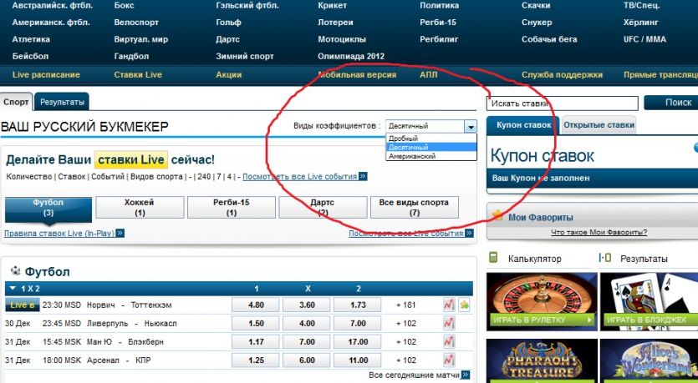Click the Мои Фавориты star icon
Image resolution: width=698 pixels, height=383 pixels.
tap(497, 216)
